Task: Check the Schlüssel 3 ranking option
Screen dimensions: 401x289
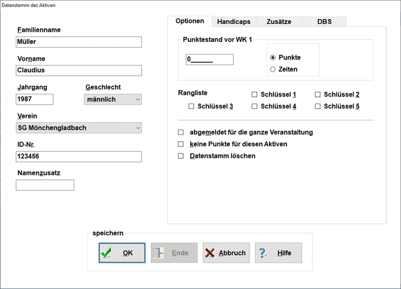Action: pos(191,106)
